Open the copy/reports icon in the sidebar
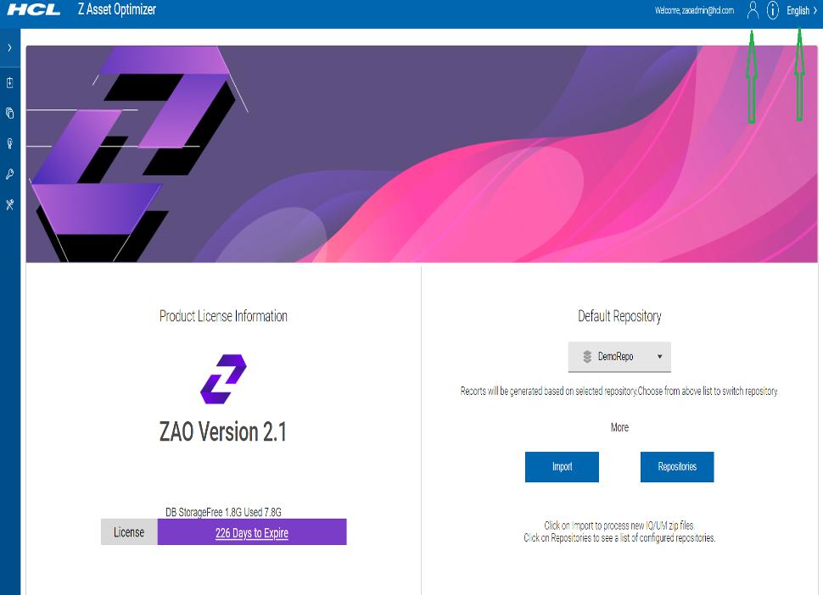Screen dimensions: 823x595 (9, 113)
